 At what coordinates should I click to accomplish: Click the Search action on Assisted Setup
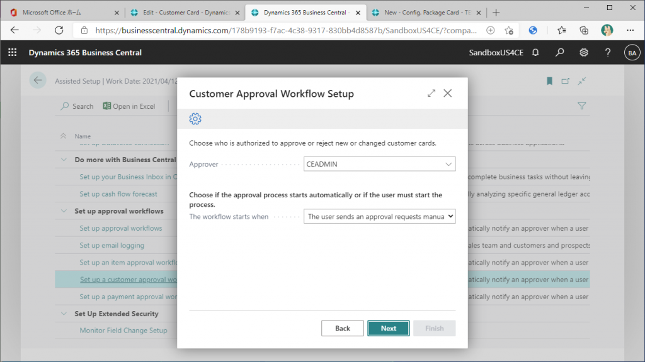[x=77, y=106]
